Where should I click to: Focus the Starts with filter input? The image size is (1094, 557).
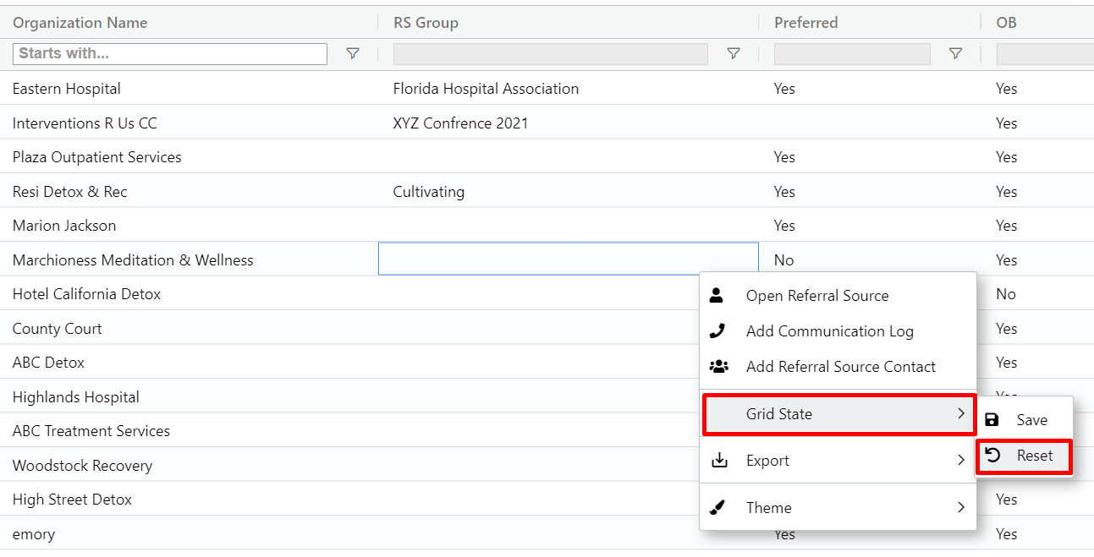point(170,54)
